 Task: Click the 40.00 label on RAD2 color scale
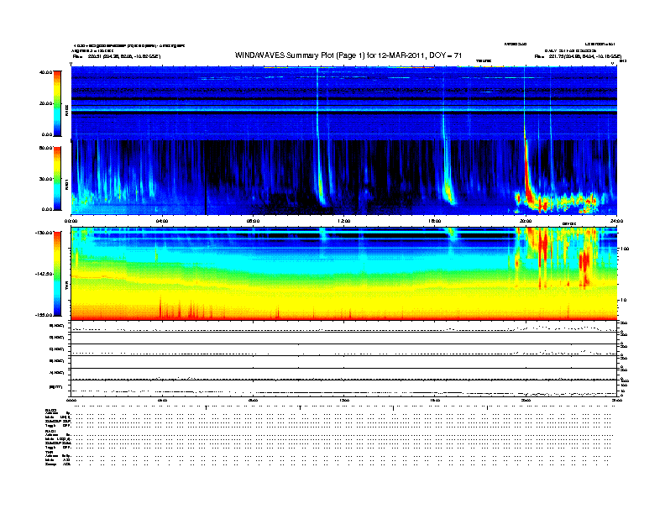[x=45, y=72]
